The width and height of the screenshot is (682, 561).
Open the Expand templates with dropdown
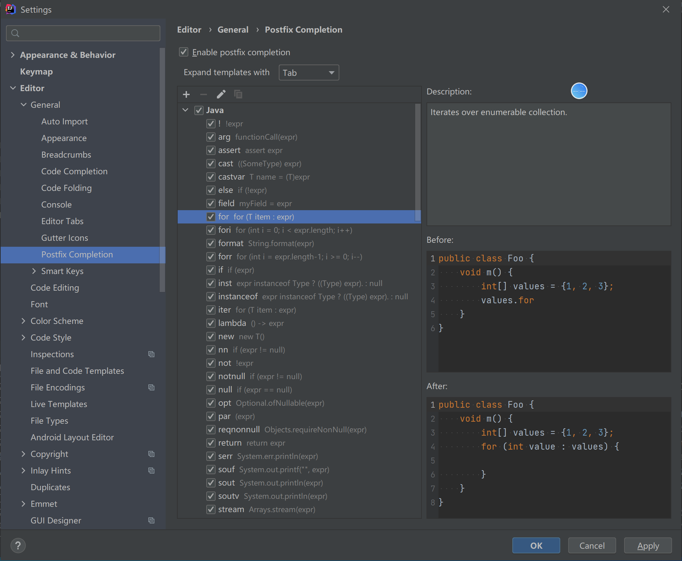[x=309, y=72]
